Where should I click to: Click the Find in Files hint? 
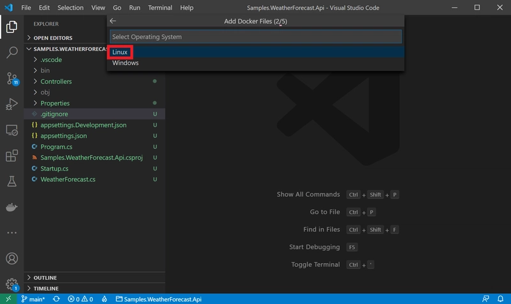point(321,229)
